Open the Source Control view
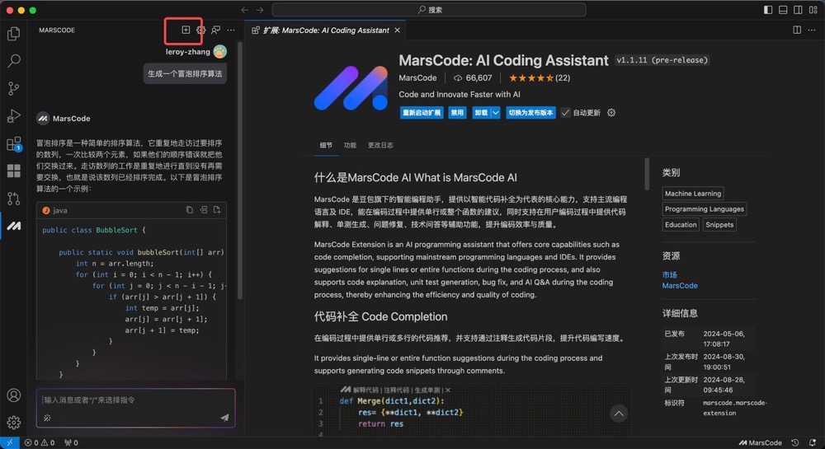Screen dimensions: 825x449 pyautogui.click(x=14, y=88)
